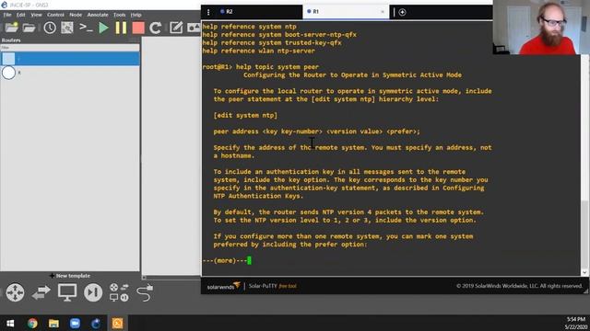Open the Help menu in GNS3
590x331 pixels.
[136, 15]
